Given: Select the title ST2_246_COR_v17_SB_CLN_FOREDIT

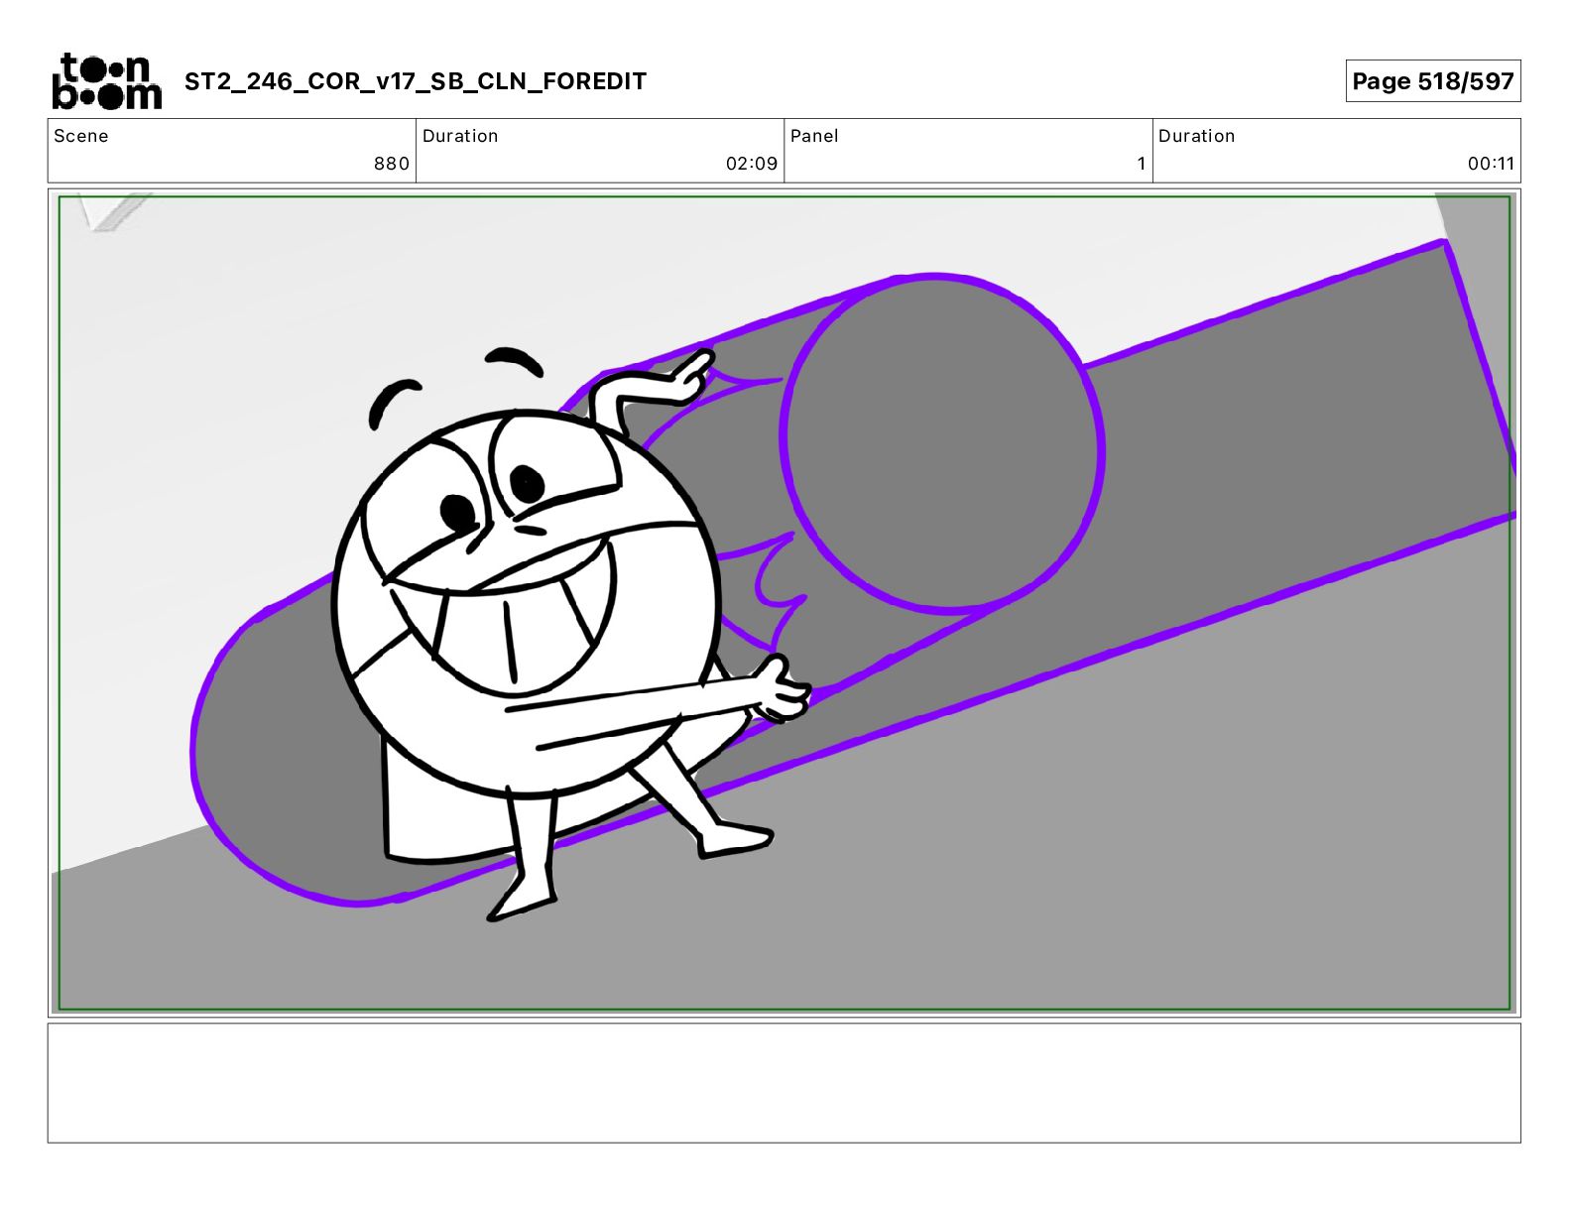Looking at the screenshot, I should tap(416, 81).
